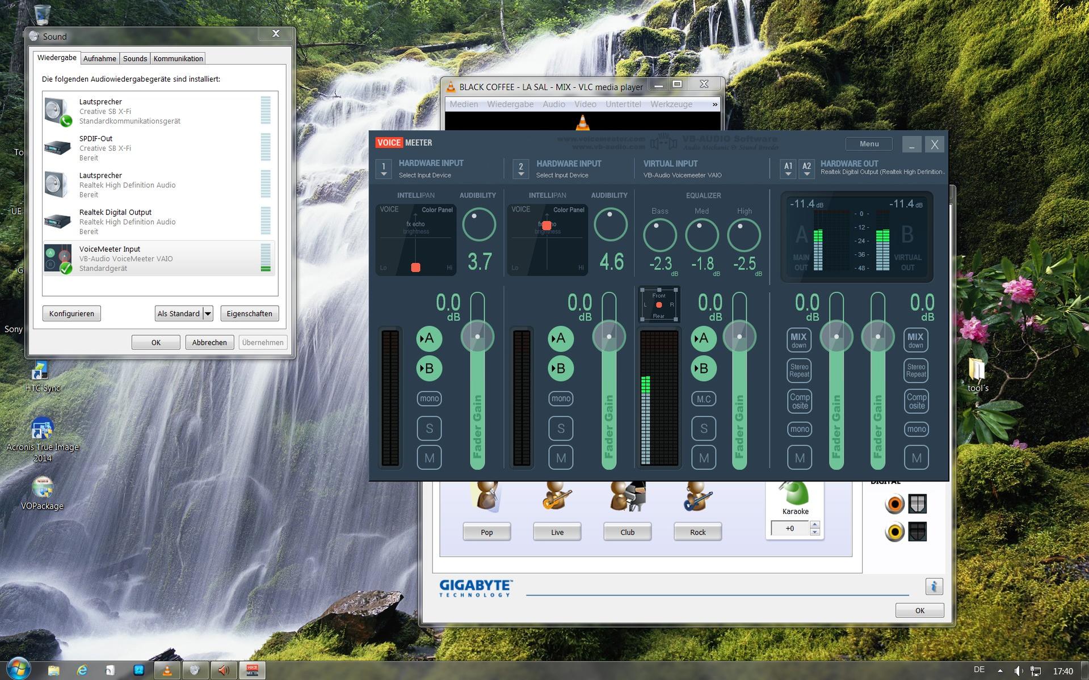Open Eigenschaften for the selected device
This screenshot has height=680, width=1089.
(249, 314)
